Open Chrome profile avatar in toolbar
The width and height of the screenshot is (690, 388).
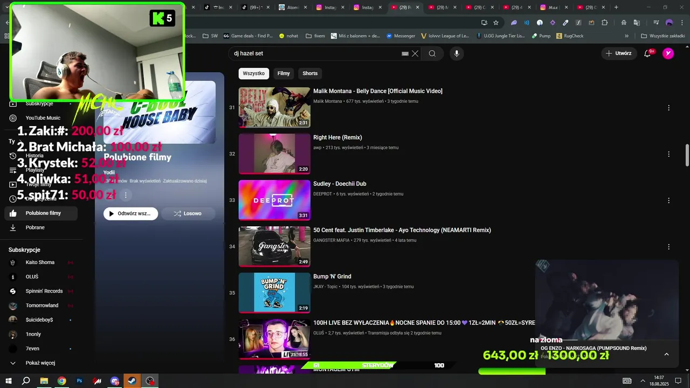pos(669,23)
